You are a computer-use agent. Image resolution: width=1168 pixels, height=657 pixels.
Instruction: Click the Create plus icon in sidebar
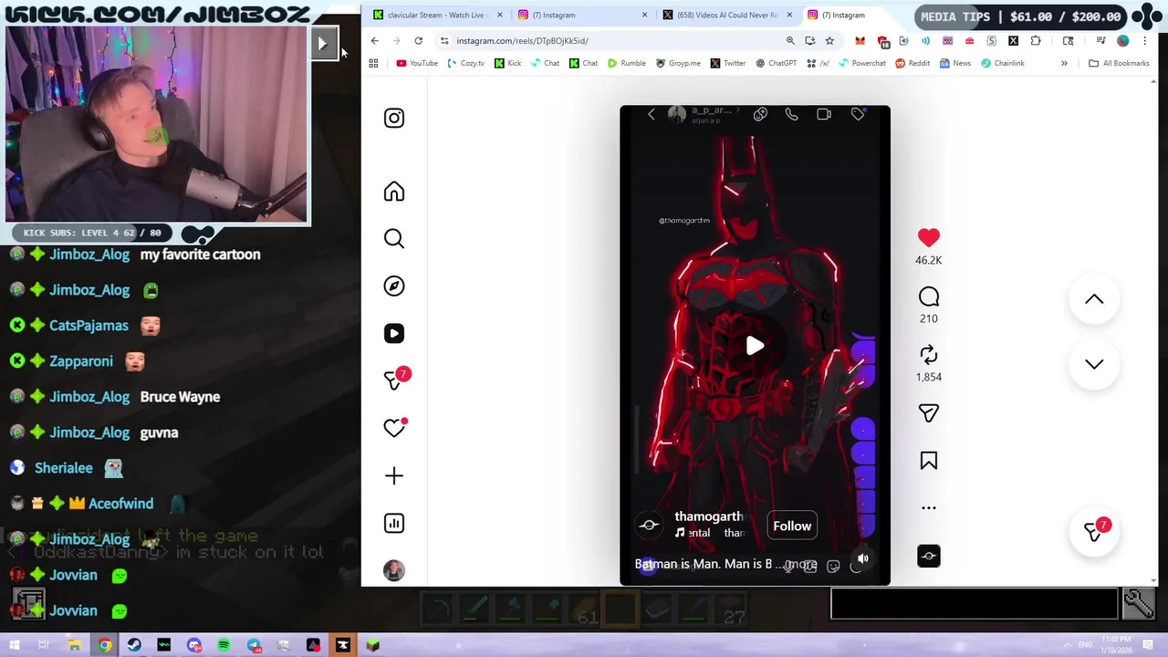pyautogui.click(x=394, y=475)
